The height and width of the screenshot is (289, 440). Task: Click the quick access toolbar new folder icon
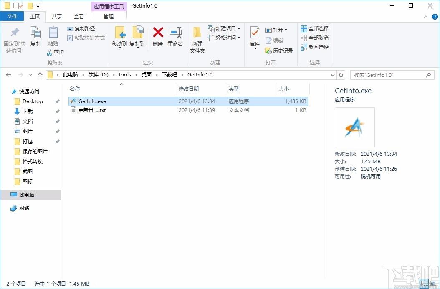point(30,5)
